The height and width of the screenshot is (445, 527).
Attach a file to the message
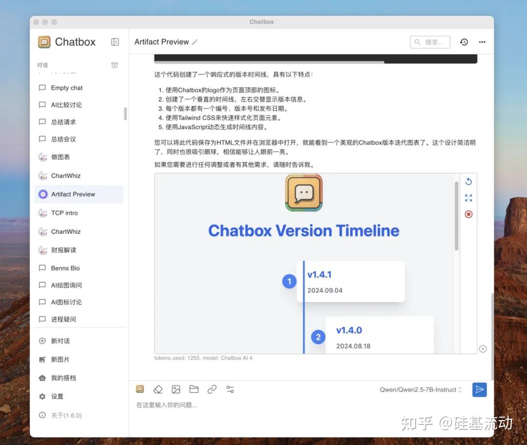tap(194, 389)
